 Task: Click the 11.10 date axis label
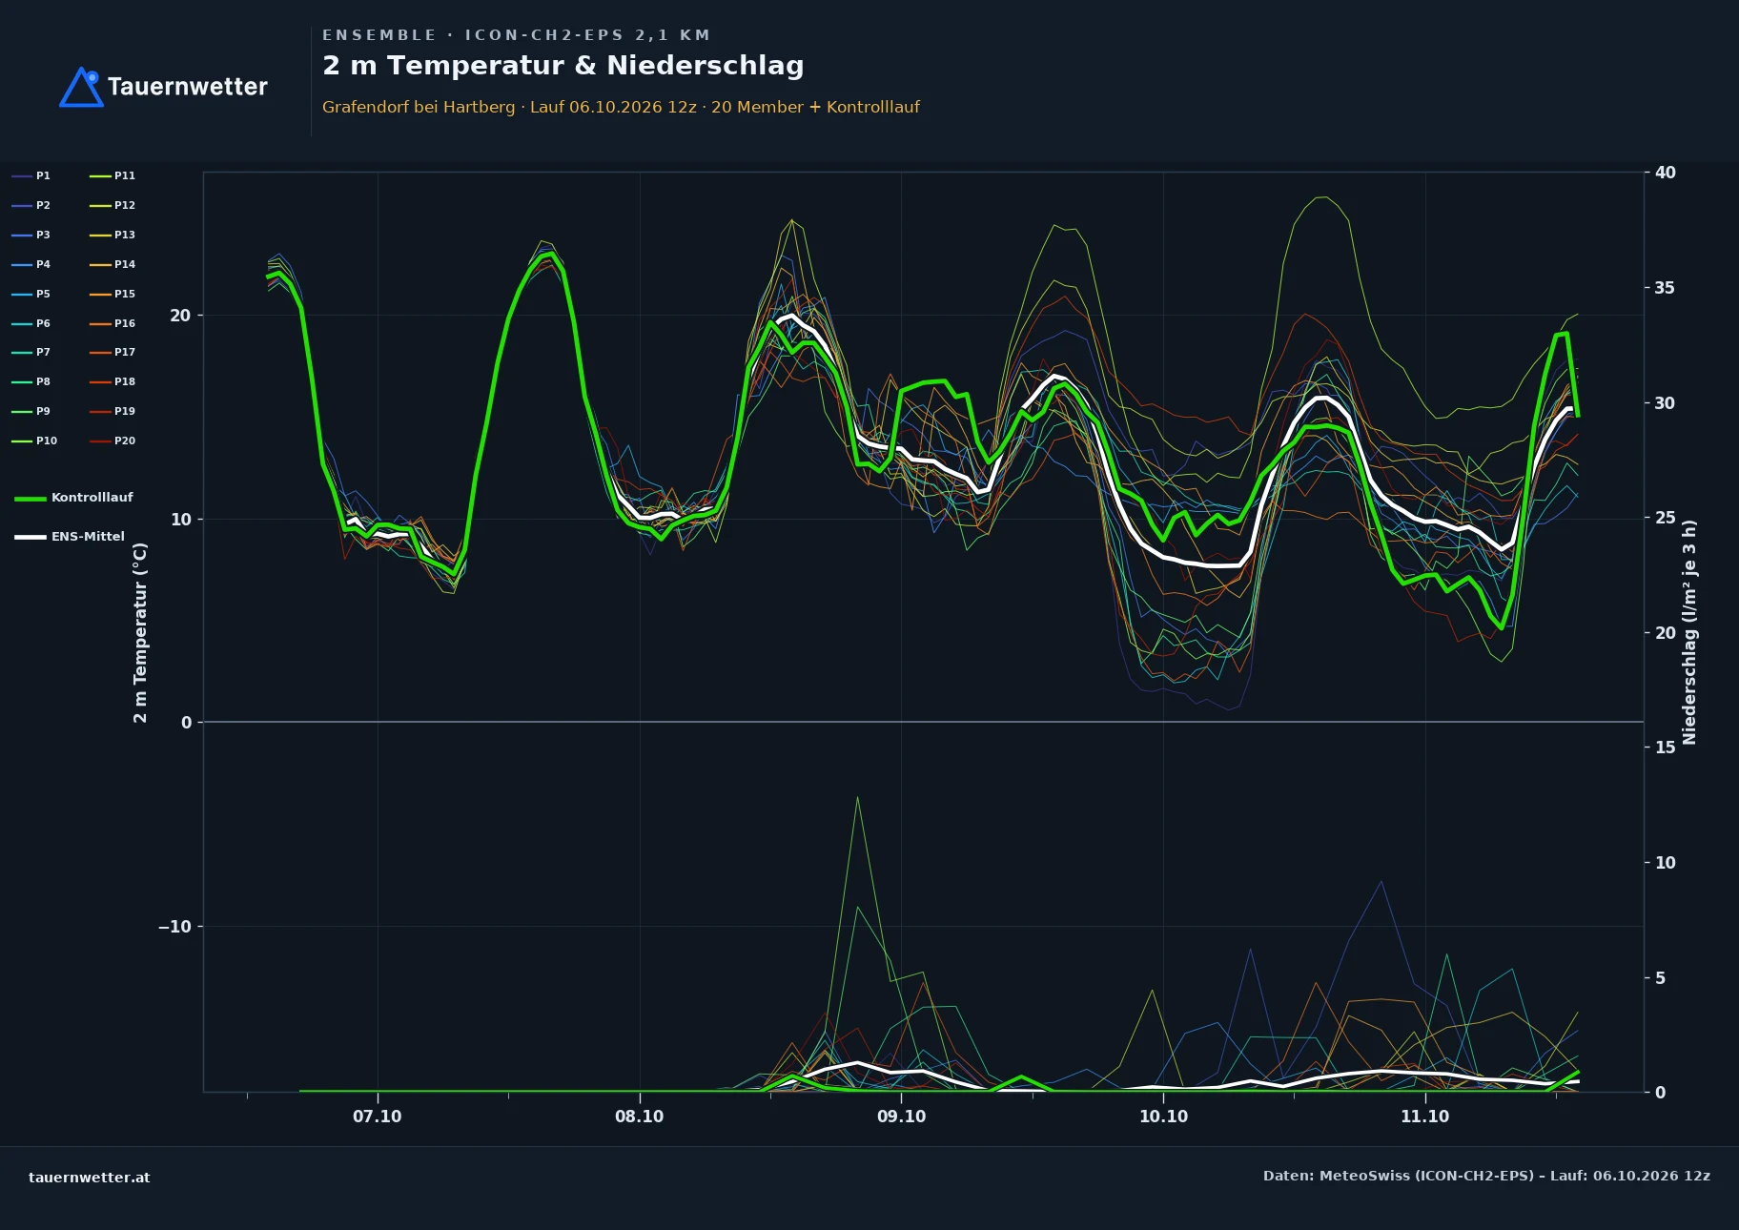point(1425,1117)
